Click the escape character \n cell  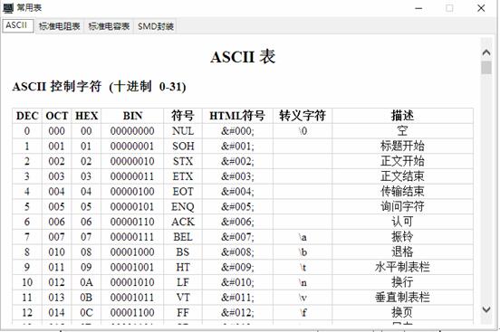[x=303, y=282]
